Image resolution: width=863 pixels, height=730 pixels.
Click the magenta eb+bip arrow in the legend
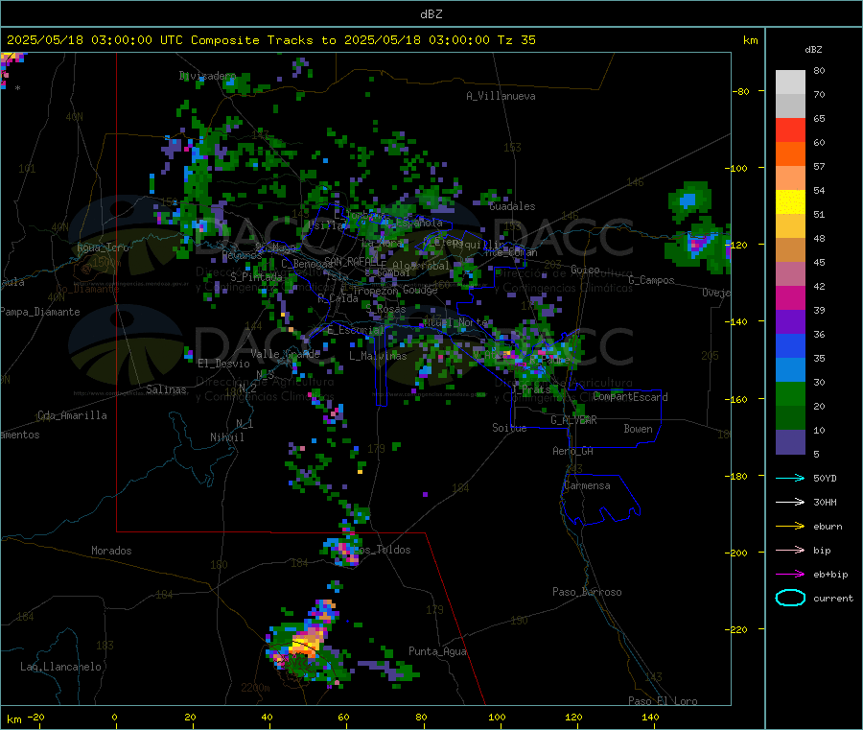[x=790, y=575]
